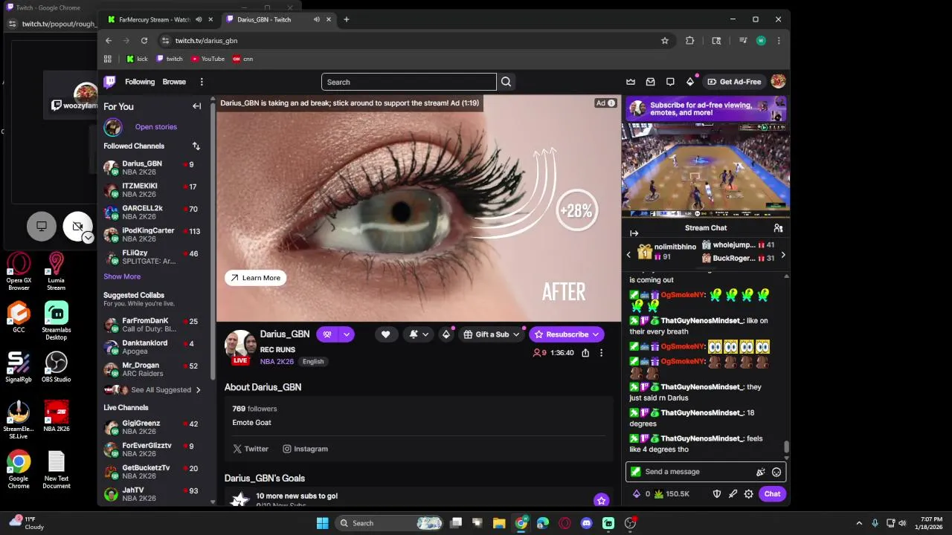Open the Whispers speech bubble icon
The image size is (952, 535).
[670, 82]
